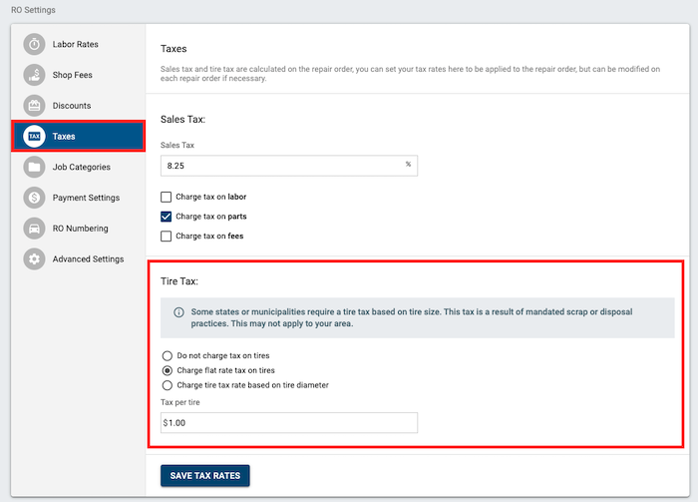Viewport: 698px width, 502px height.
Task: Click the Sales Tax percentage field
Action: [289, 166]
